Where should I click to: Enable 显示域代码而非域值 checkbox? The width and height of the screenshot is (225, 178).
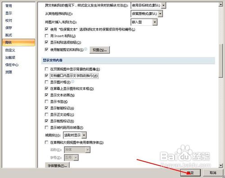[46, 128]
